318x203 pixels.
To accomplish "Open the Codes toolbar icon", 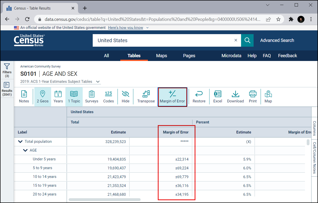I will (x=108, y=97).
